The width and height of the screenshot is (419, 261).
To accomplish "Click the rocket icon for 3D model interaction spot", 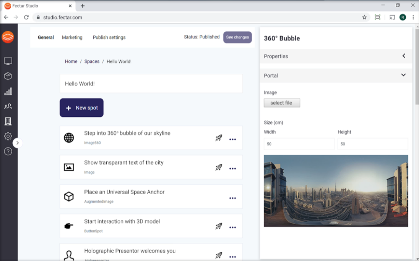I will point(219,226).
